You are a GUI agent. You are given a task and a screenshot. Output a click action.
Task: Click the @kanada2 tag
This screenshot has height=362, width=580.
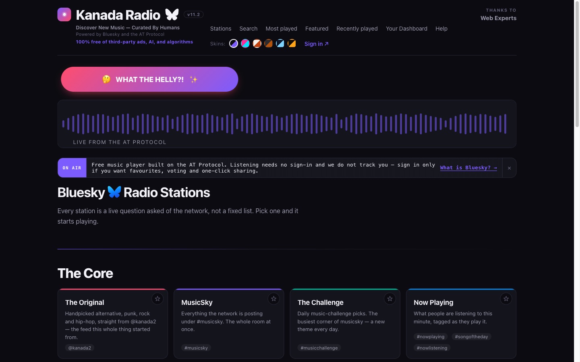pyautogui.click(x=80, y=348)
